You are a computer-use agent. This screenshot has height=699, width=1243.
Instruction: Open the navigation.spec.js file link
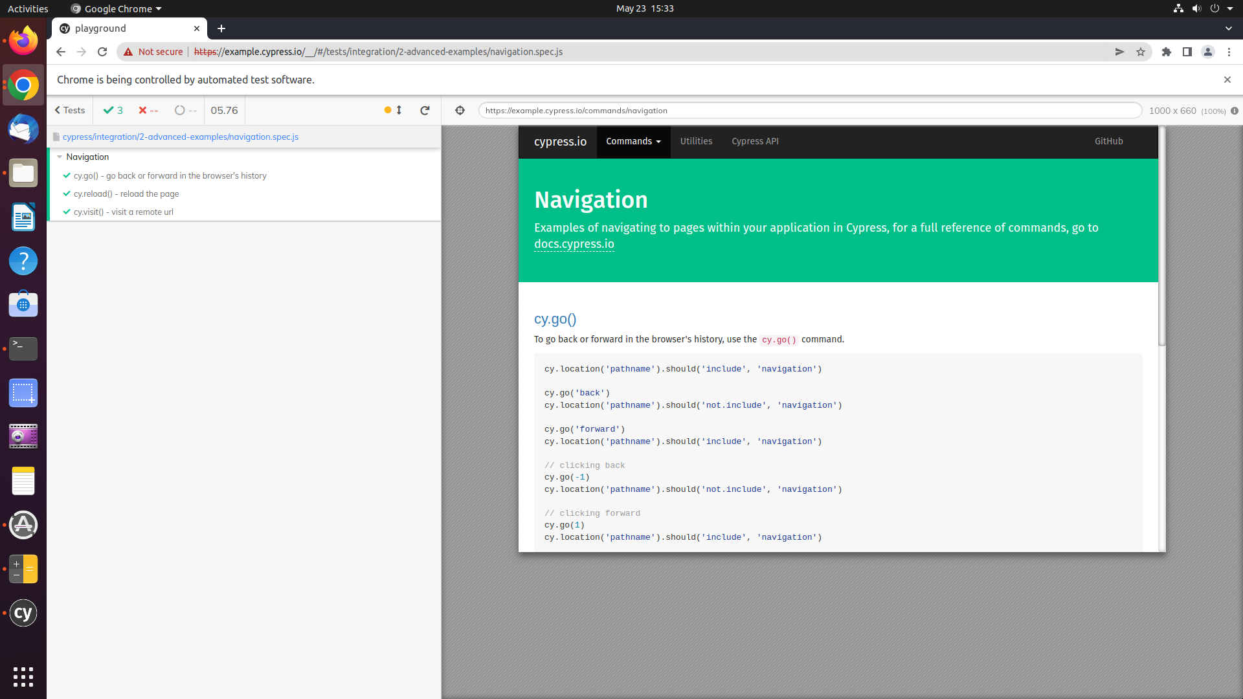tap(180, 137)
